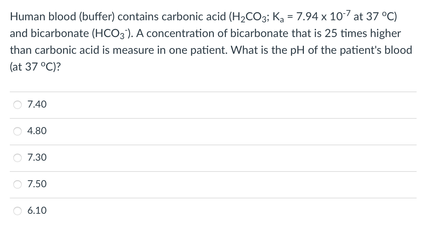The image size is (425, 234).
Task: Click the "7.40" answer label text
Action: (37, 104)
